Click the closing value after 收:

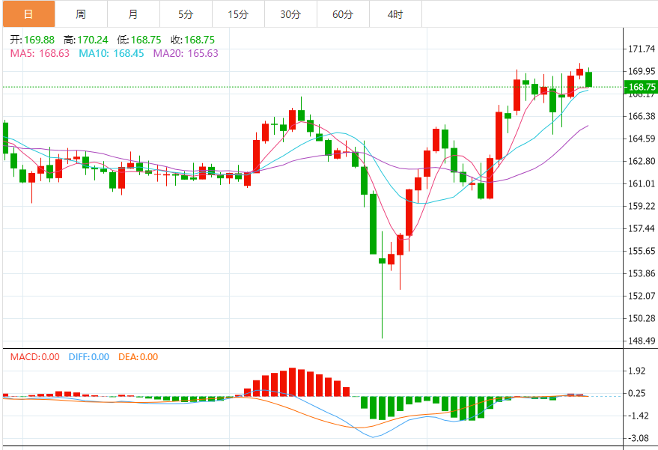(x=199, y=40)
